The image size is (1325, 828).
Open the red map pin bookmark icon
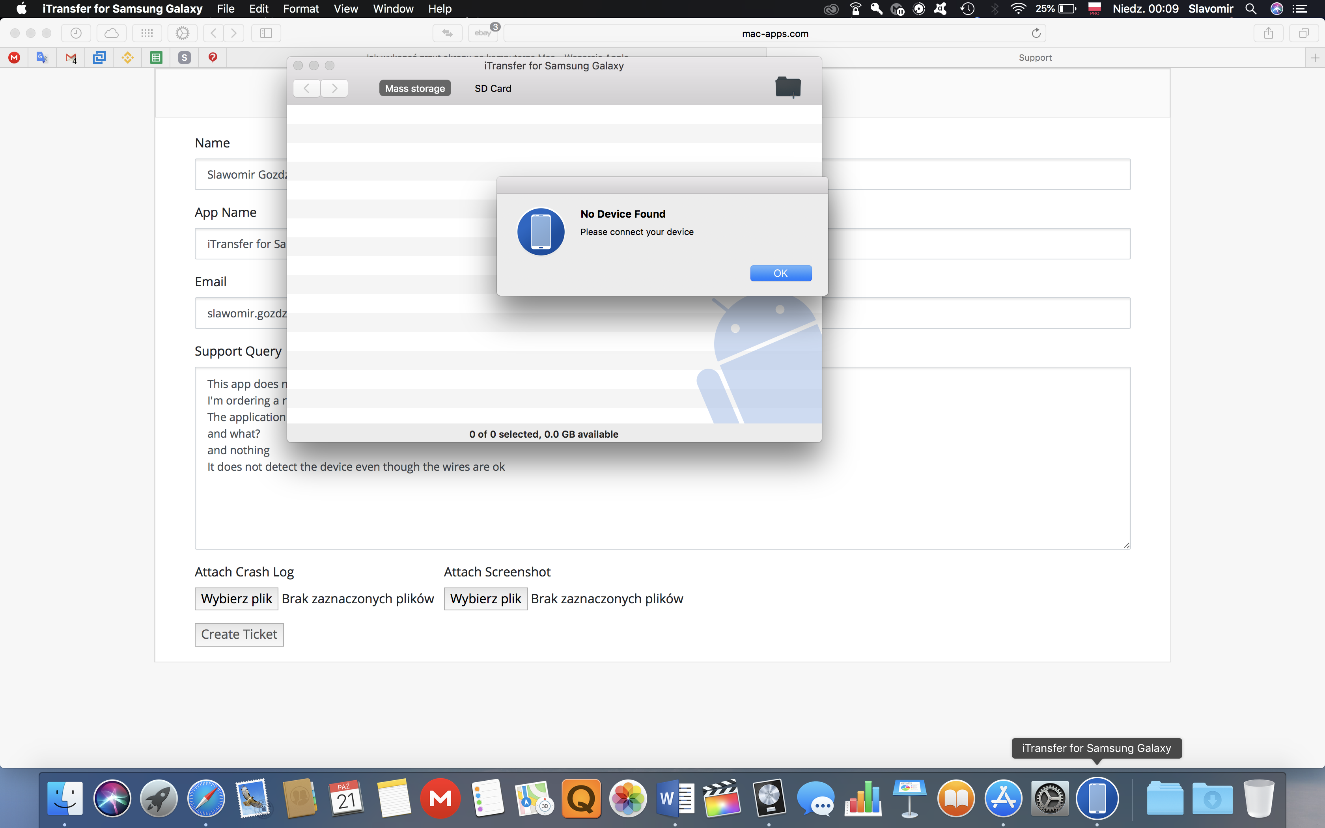pos(213,58)
